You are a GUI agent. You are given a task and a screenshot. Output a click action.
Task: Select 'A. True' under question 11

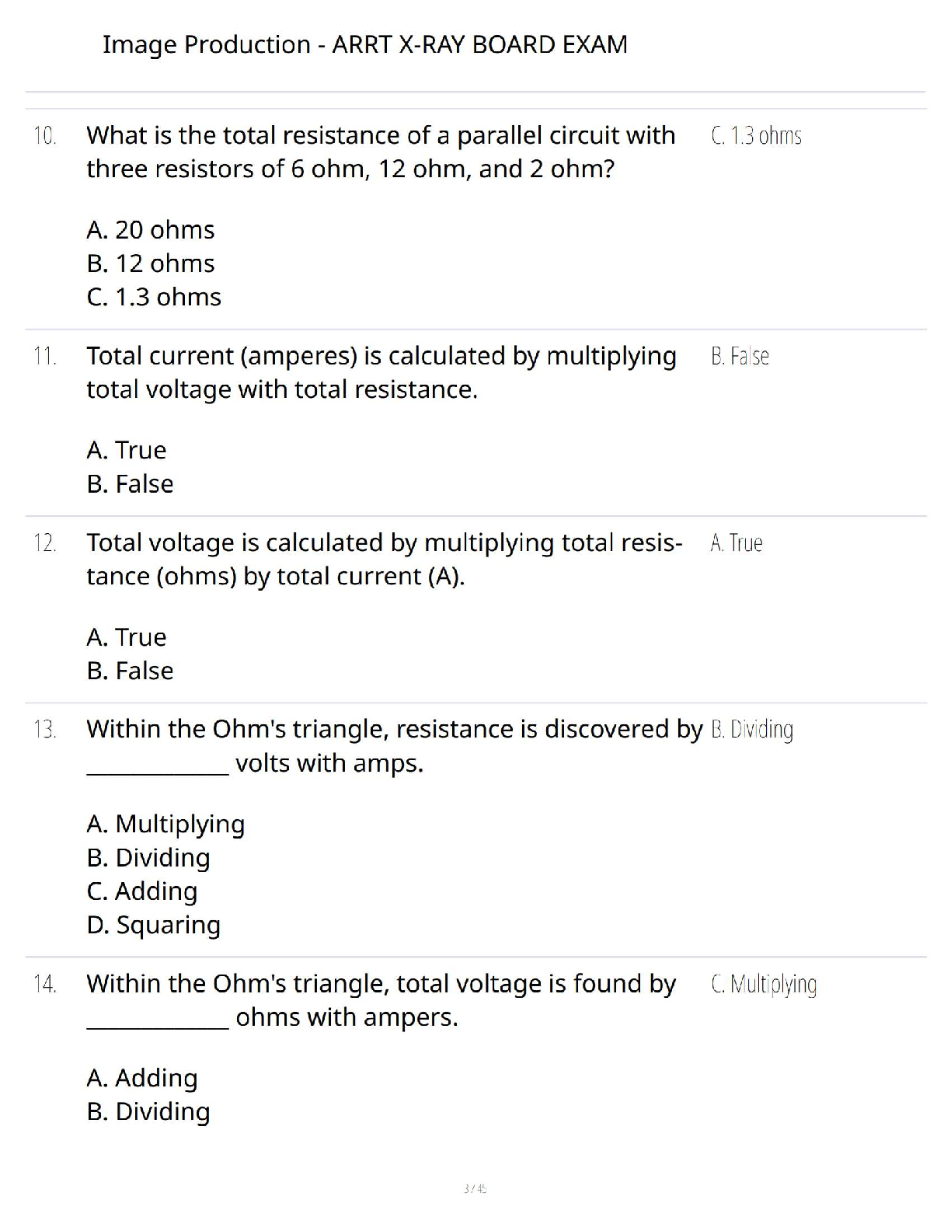(127, 450)
